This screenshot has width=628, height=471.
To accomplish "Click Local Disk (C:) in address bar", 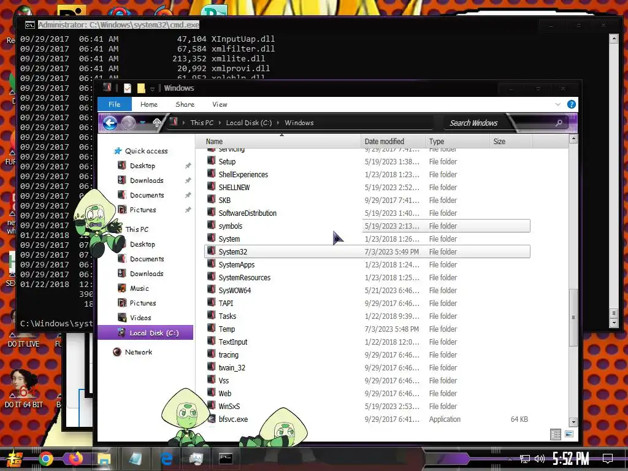I will tap(249, 123).
